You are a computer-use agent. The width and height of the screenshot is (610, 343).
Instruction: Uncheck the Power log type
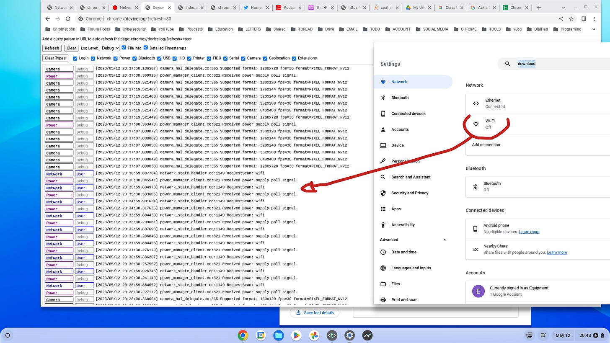point(115,58)
